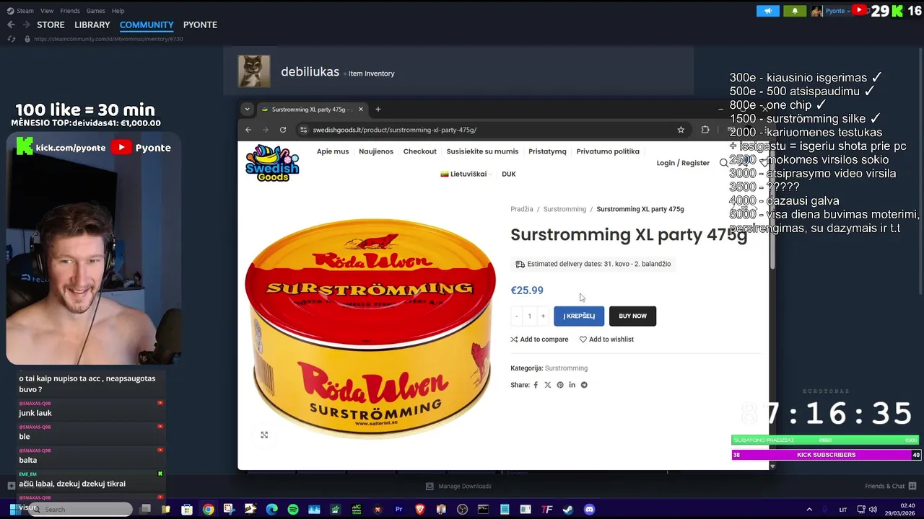Open Chrome tab search dropdown arrow
This screenshot has height=519, width=924.
pyautogui.click(x=247, y=110)
